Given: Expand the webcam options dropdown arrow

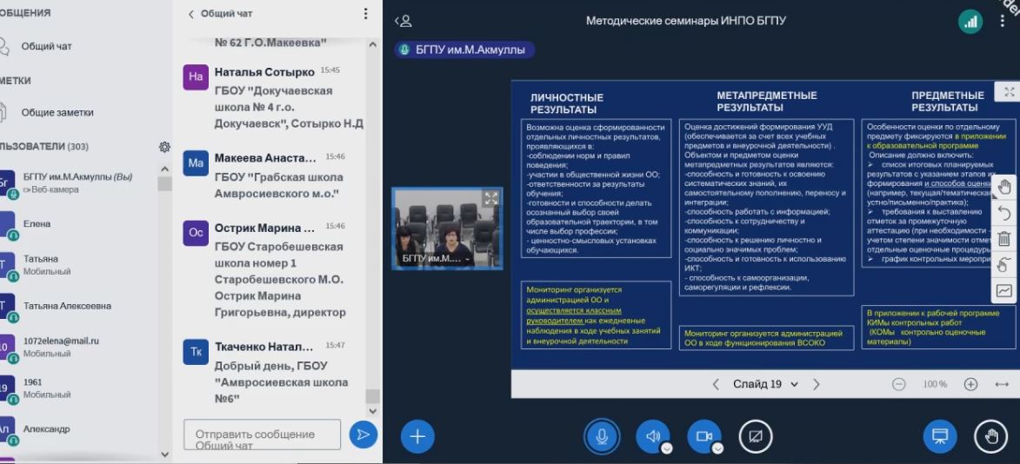Looking at the screenshot, I should (717, 448).
